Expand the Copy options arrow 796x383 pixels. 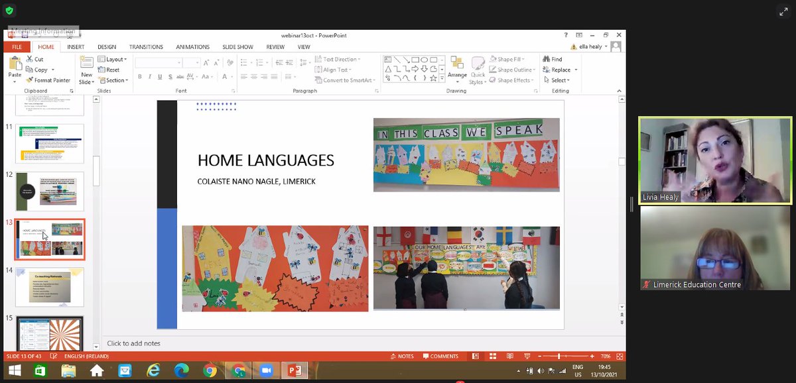53,70
